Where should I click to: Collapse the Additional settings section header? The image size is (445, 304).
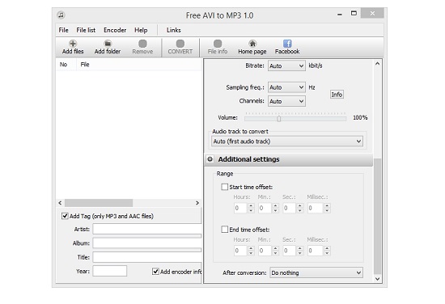tap(289, 159)
